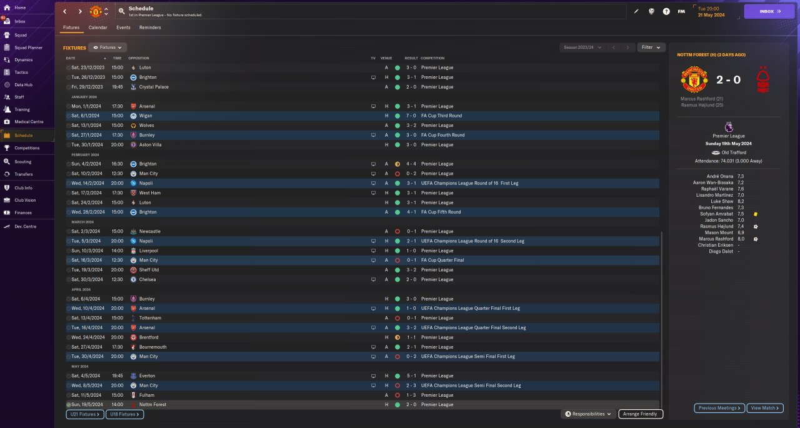Tick the circle on Sat, 2/3/2024 row

click(69, 231)
